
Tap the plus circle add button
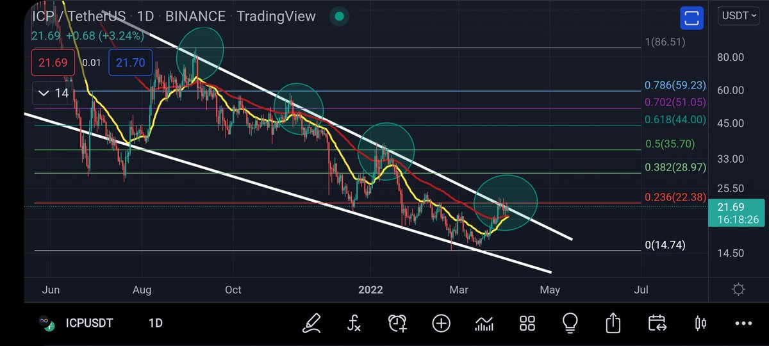[x=441, y=322]
